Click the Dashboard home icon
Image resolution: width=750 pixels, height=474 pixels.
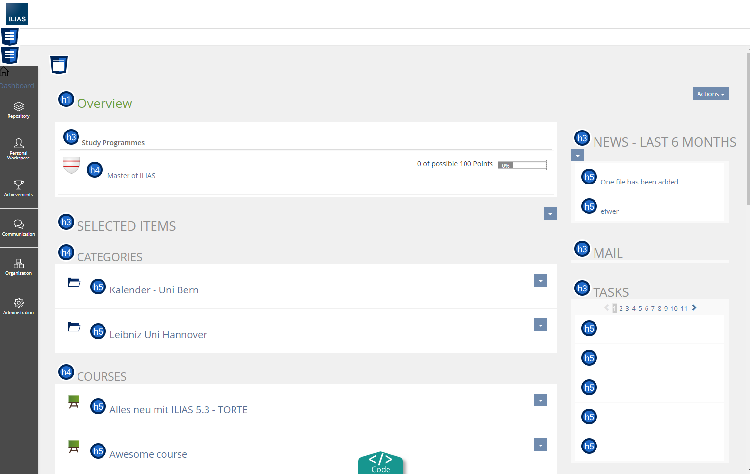tap(5, 72)
